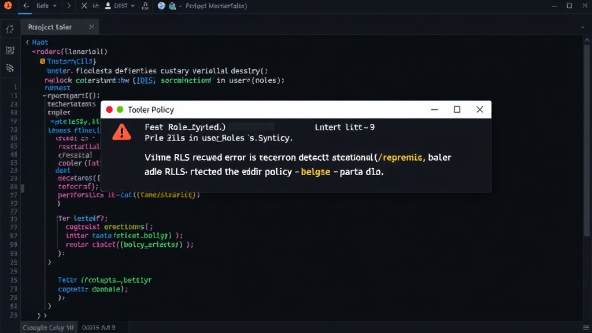Screen dimensions: 592x333
Task: Click the blue globe icon in the toolbar
Action: tap(161, 6)
